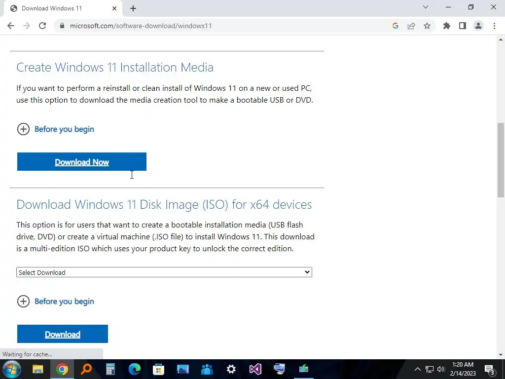Open the Windows Start button
This screenshot has width=505, height=379.
coord(12,369)
